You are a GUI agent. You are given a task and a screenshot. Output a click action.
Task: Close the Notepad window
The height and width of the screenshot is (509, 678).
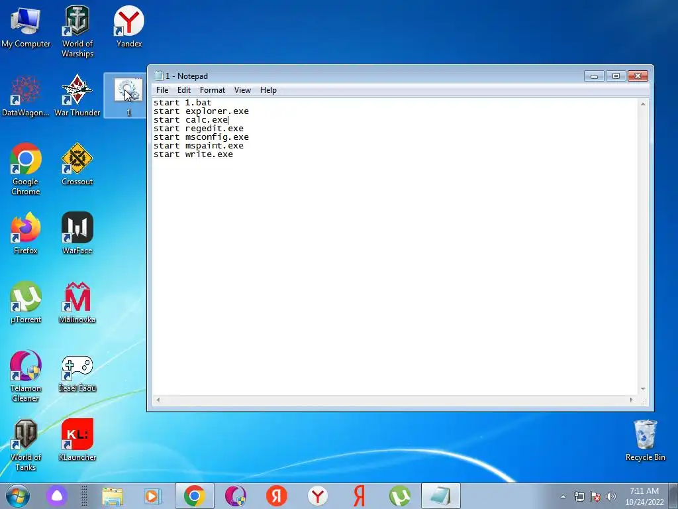click(x=638, y=76)
